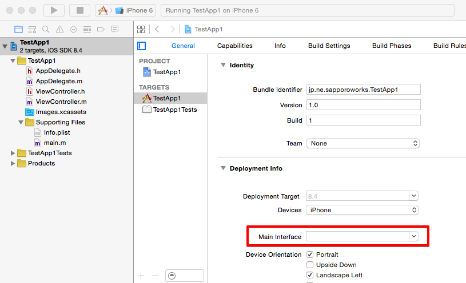The width and height of the screenshot is (466, 283).
Task: Switch to the Build Settings tab
Action: (x=329, y=46)
